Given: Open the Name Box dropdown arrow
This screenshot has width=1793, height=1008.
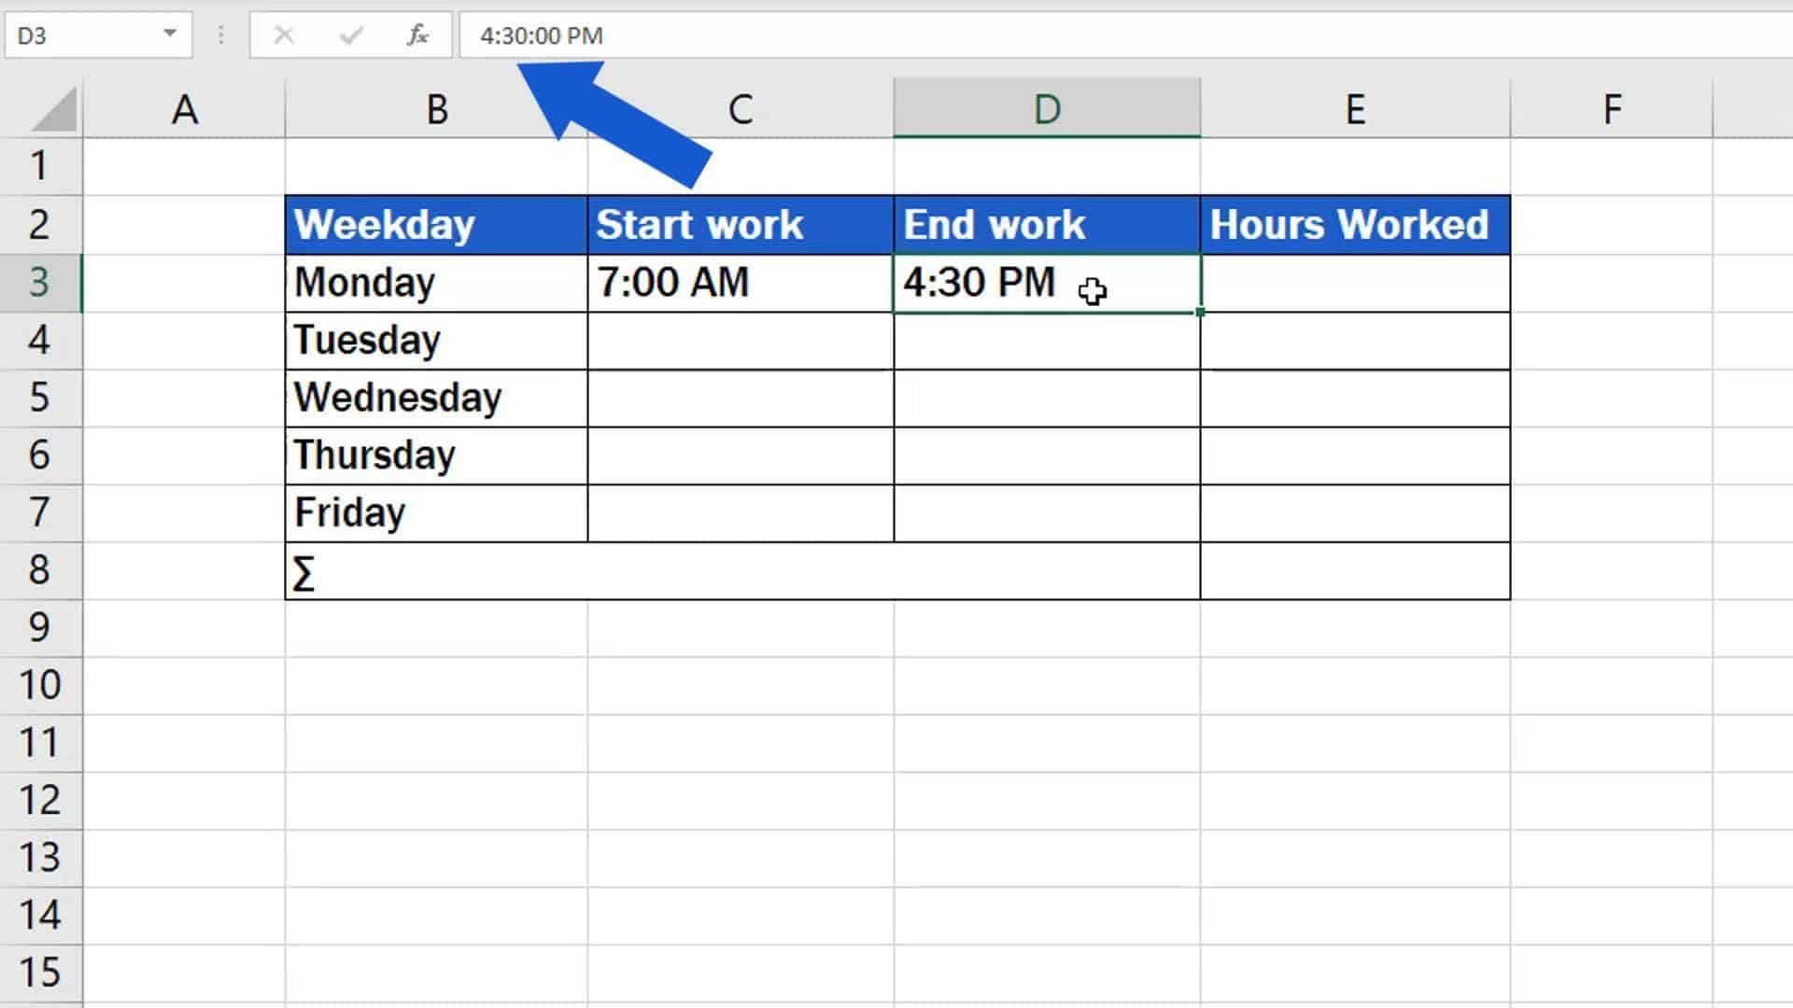Looking at the screenshot, I should 168,35.
